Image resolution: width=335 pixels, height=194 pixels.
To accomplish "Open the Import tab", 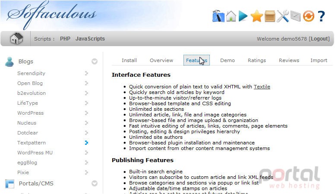I will (x=319, y=60).
